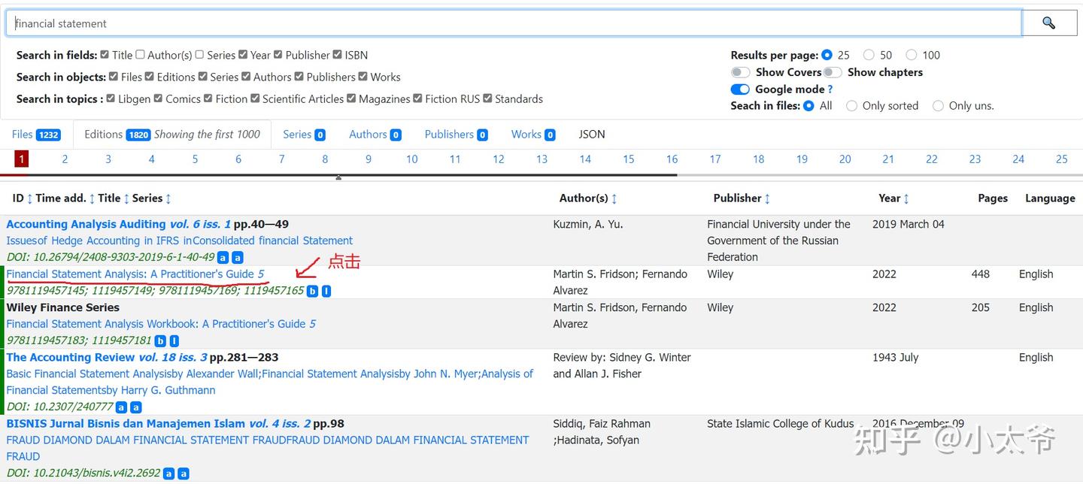This screenshot has height=484, width=1083.
Task: Go to results page 5
Action: tap(195, 159)
